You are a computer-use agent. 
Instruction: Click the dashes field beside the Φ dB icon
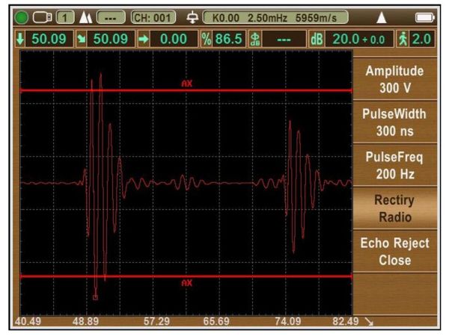tap(284, 39)
